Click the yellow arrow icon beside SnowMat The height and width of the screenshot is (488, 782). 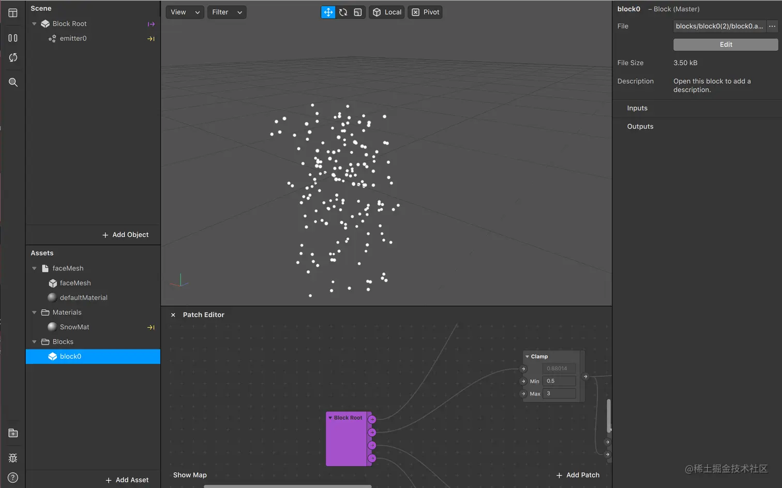coord(151,327)
